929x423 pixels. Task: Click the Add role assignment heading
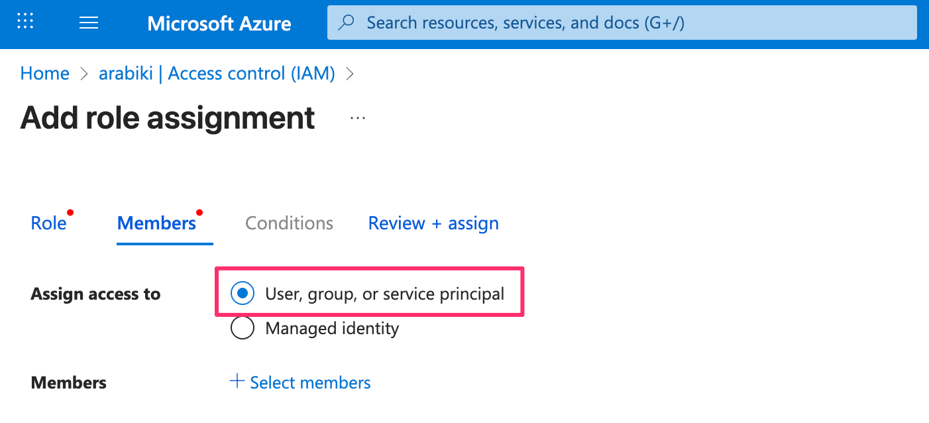point(168,118)
